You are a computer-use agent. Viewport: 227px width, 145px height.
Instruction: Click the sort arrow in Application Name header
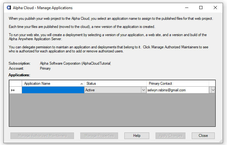coord(82,84)
